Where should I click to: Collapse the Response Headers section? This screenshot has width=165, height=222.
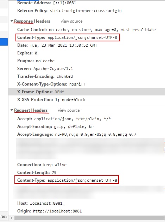[x=12, y=21]
